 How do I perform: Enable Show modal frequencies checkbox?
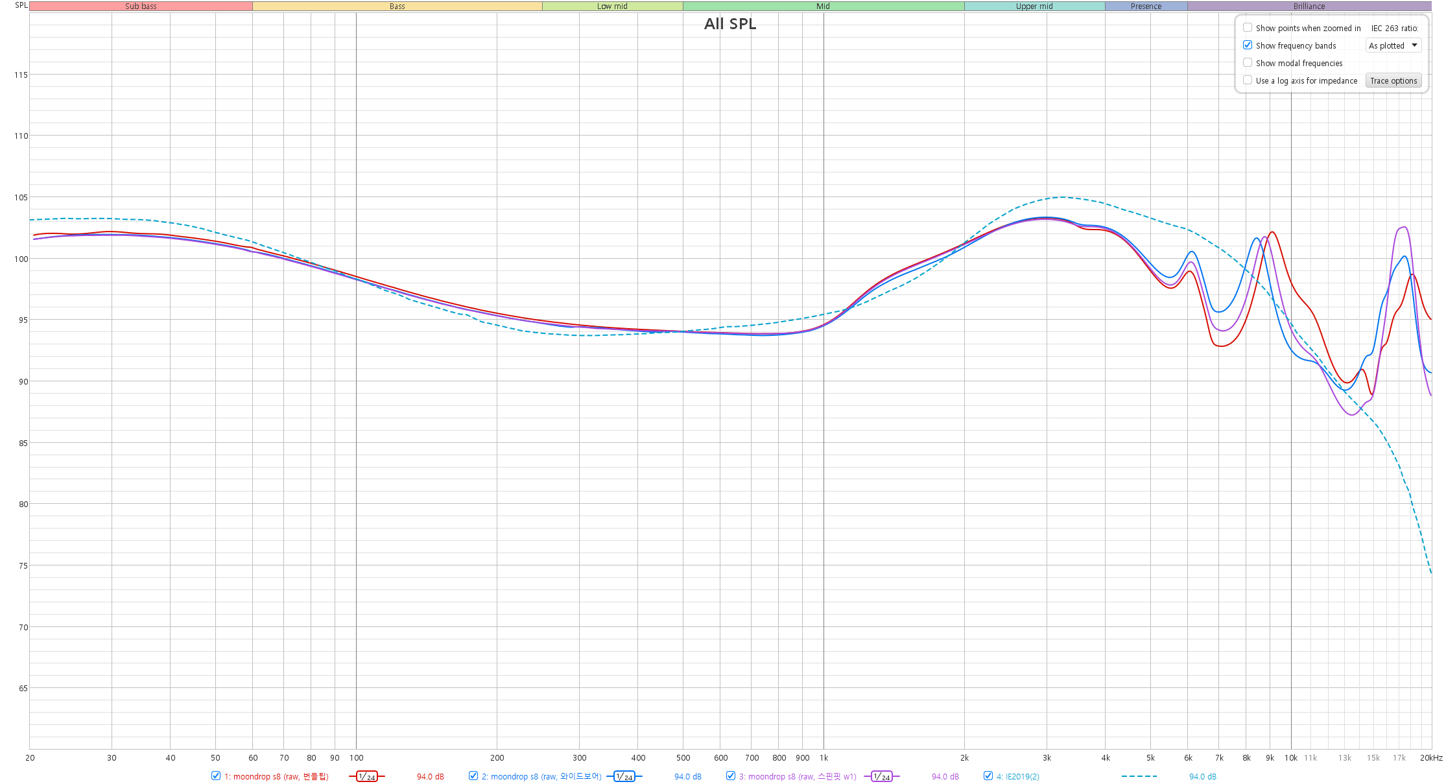(1248, 63)
